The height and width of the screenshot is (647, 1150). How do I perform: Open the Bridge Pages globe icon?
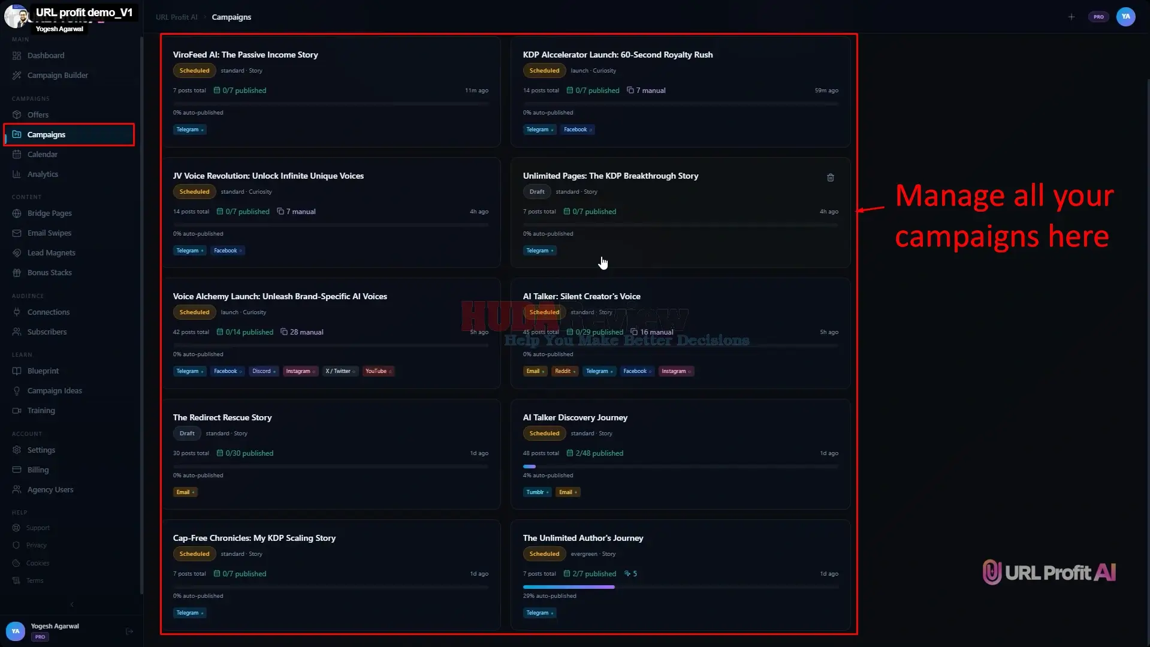tap(17, 213)
